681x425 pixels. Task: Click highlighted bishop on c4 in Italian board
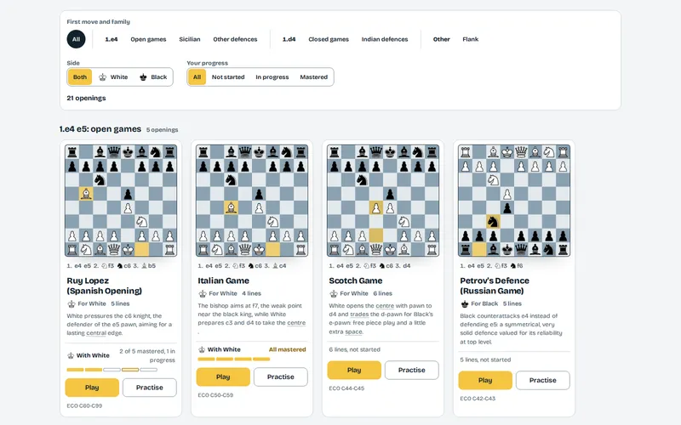(x=231, y=207)
